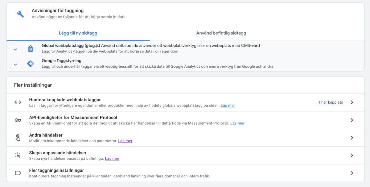The width and height of the screenshot is (370, 187).
Task: Click the Google Taggstyrning diamond icon
Action: click(31, 64)
